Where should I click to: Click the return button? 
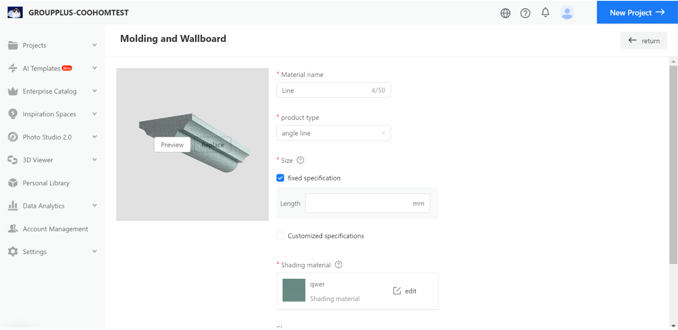click(x=643, y=41)
